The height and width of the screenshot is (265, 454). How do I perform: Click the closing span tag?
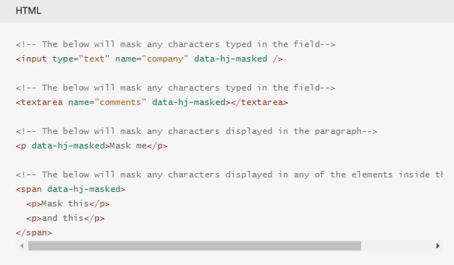coord(34,233)
